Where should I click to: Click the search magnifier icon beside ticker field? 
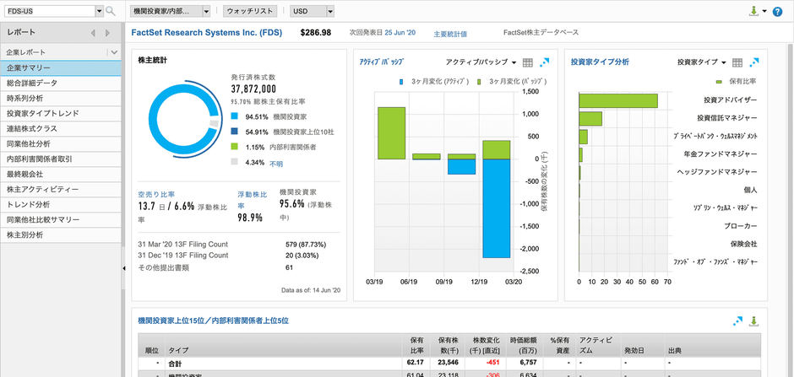(x=110, y=12)
